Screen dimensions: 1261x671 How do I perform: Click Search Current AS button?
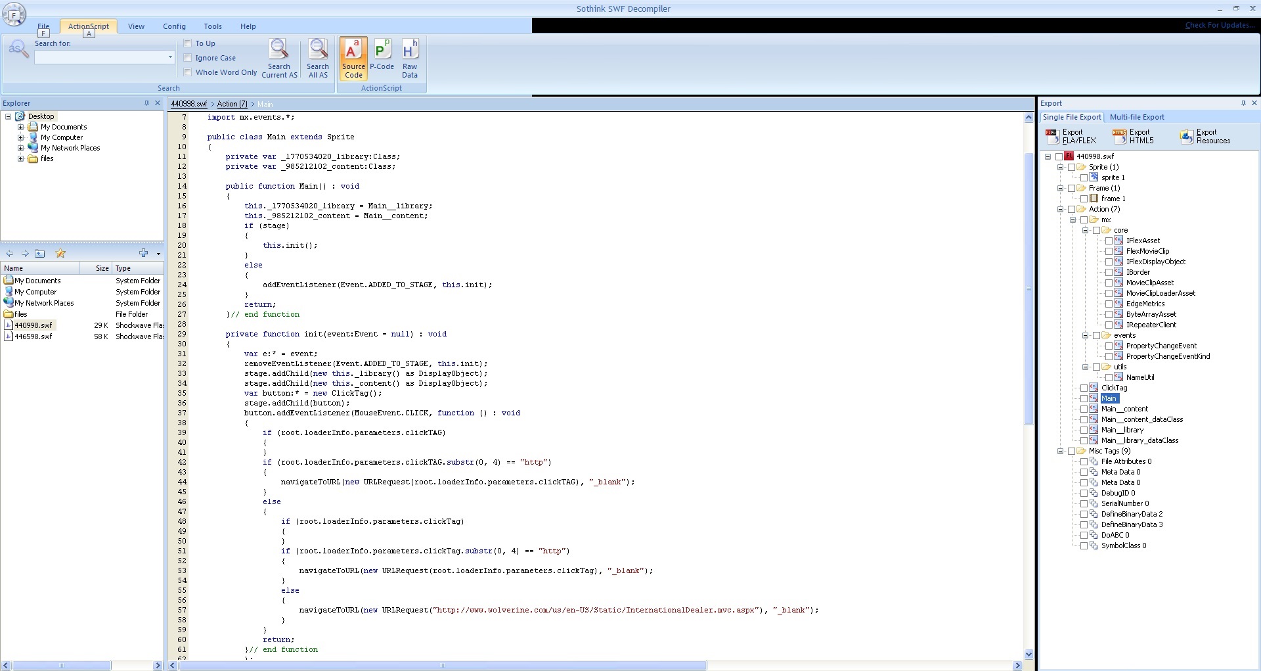[x=279, y=58]
